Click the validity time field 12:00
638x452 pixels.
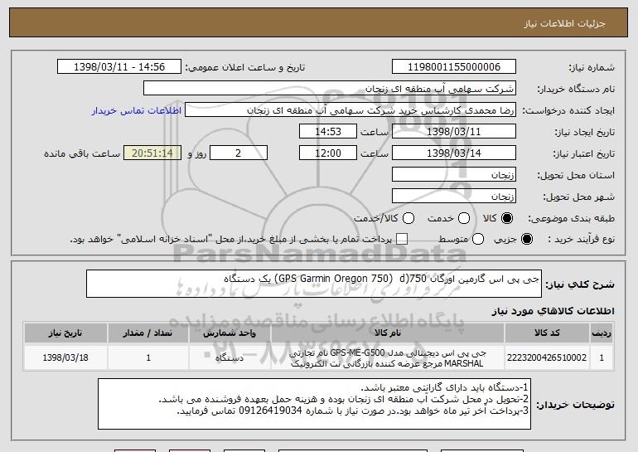click(x=328, y=153)
